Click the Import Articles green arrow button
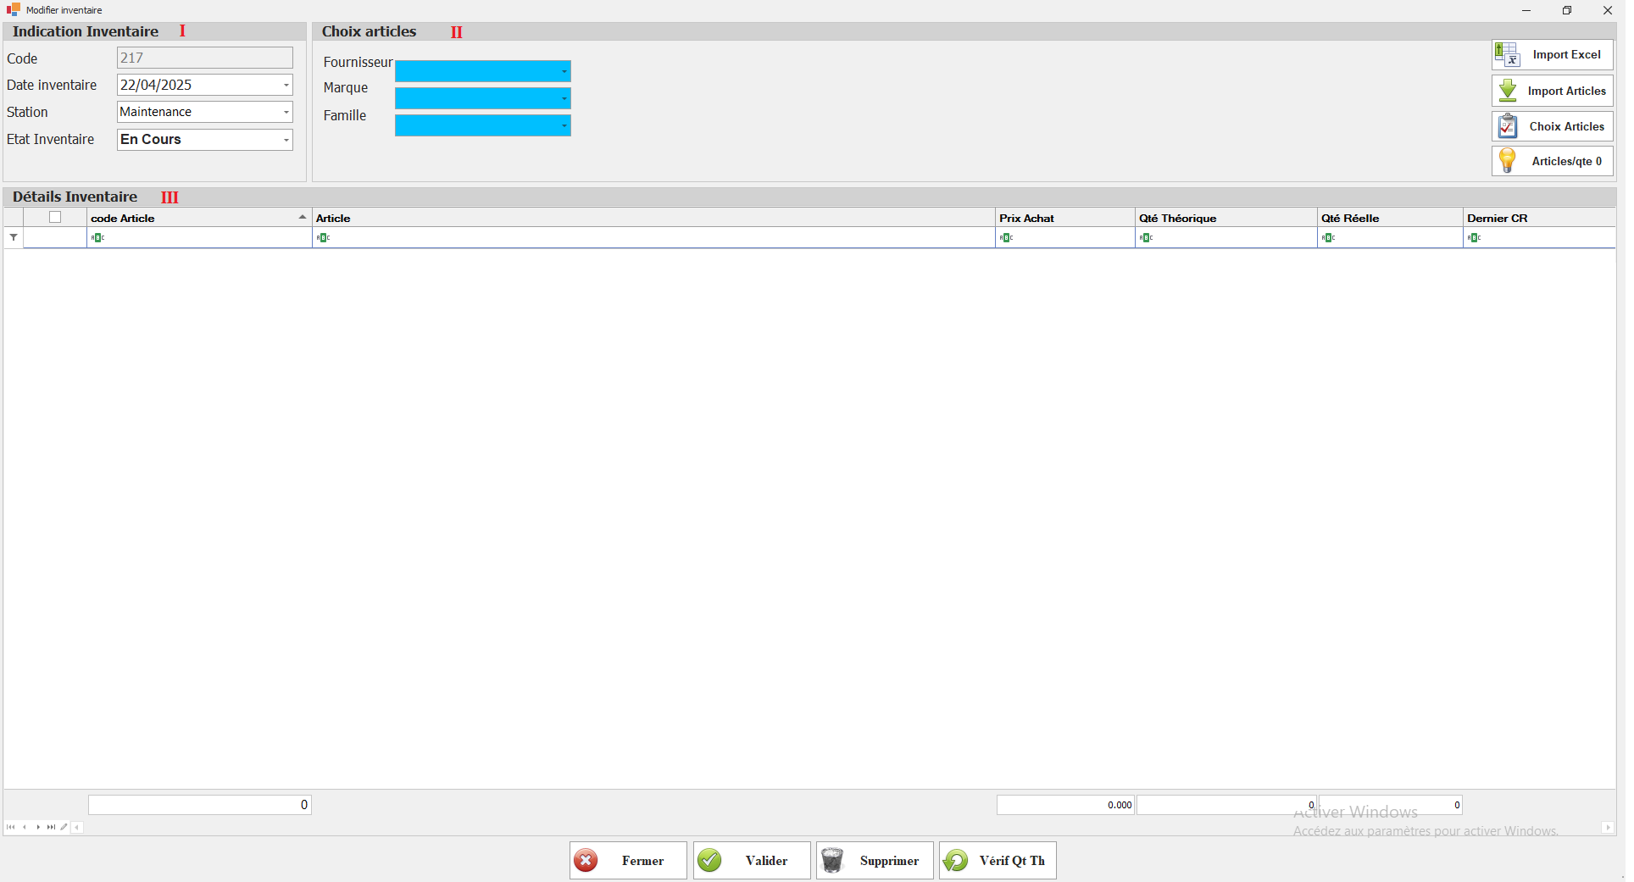Viewport: 1634px width, 882px height. pyautogui.click(x=1551, y=91)
